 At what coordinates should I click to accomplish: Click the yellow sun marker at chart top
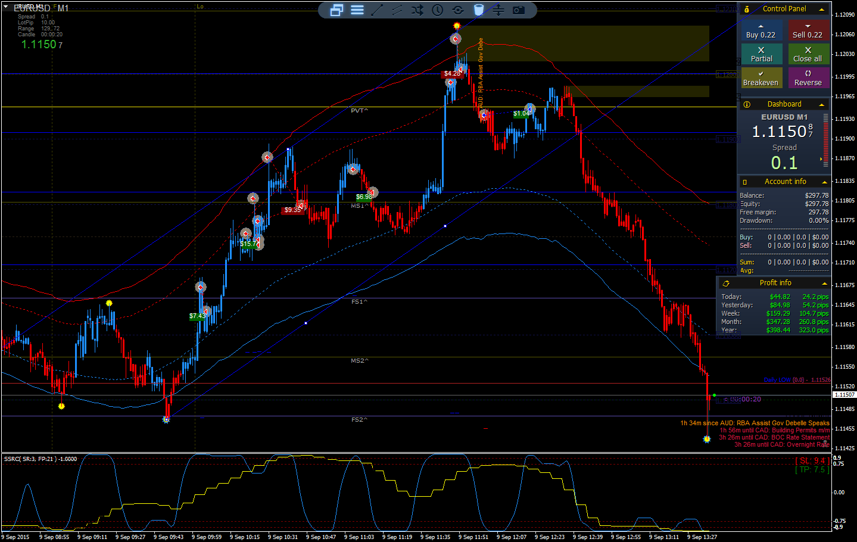(x=457, y=26)
